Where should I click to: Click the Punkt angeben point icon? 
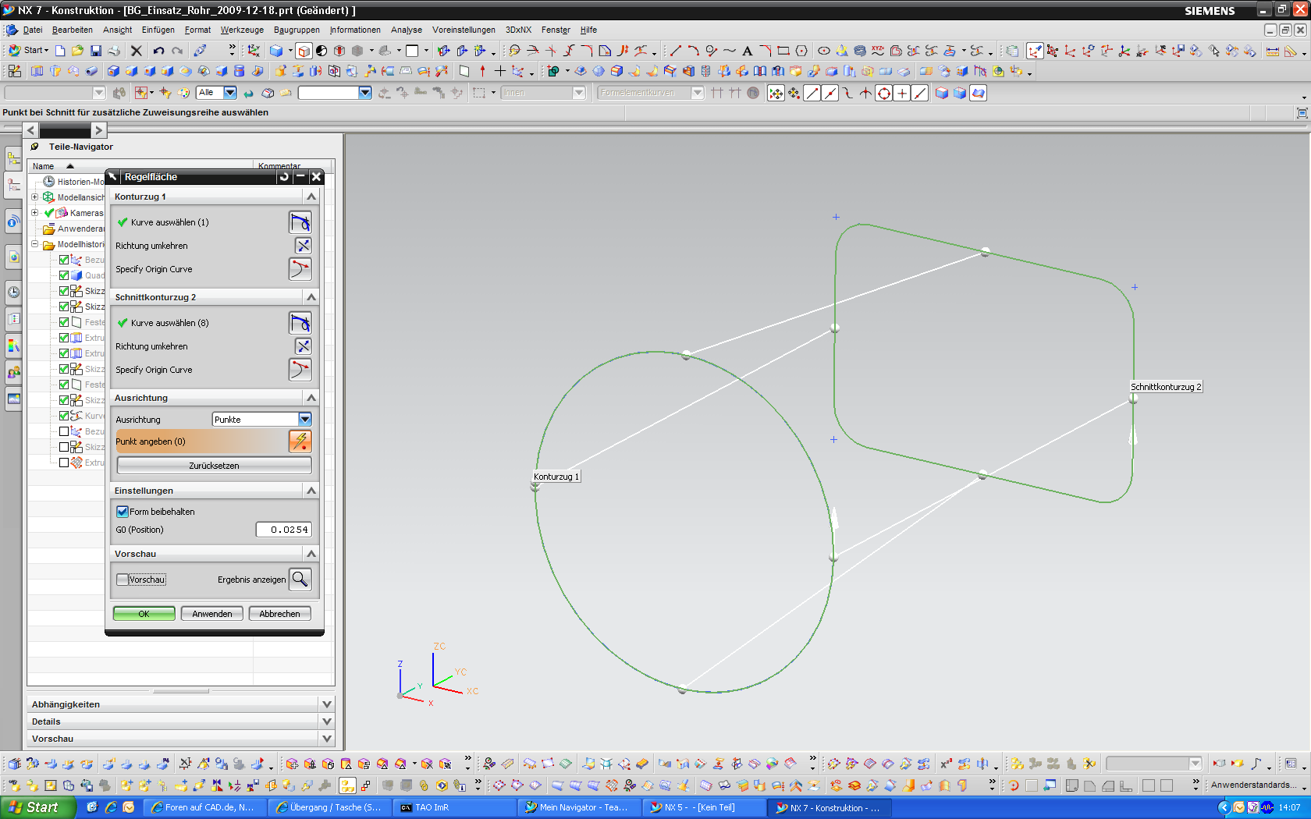[300, 441]
